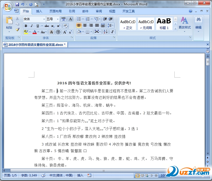Open the font name dropdown
This screenshot has height=181, width=212.
[44, 19]
